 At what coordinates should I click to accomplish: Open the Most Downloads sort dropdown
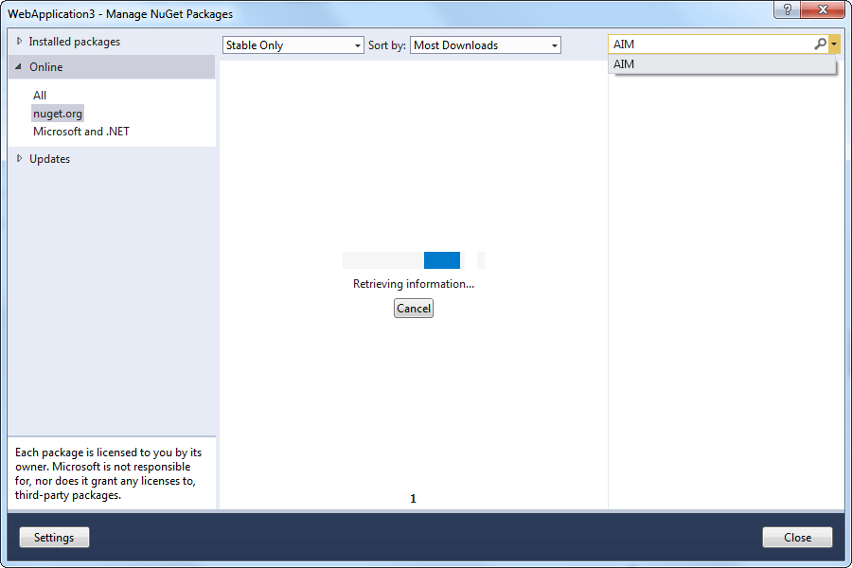486,45
